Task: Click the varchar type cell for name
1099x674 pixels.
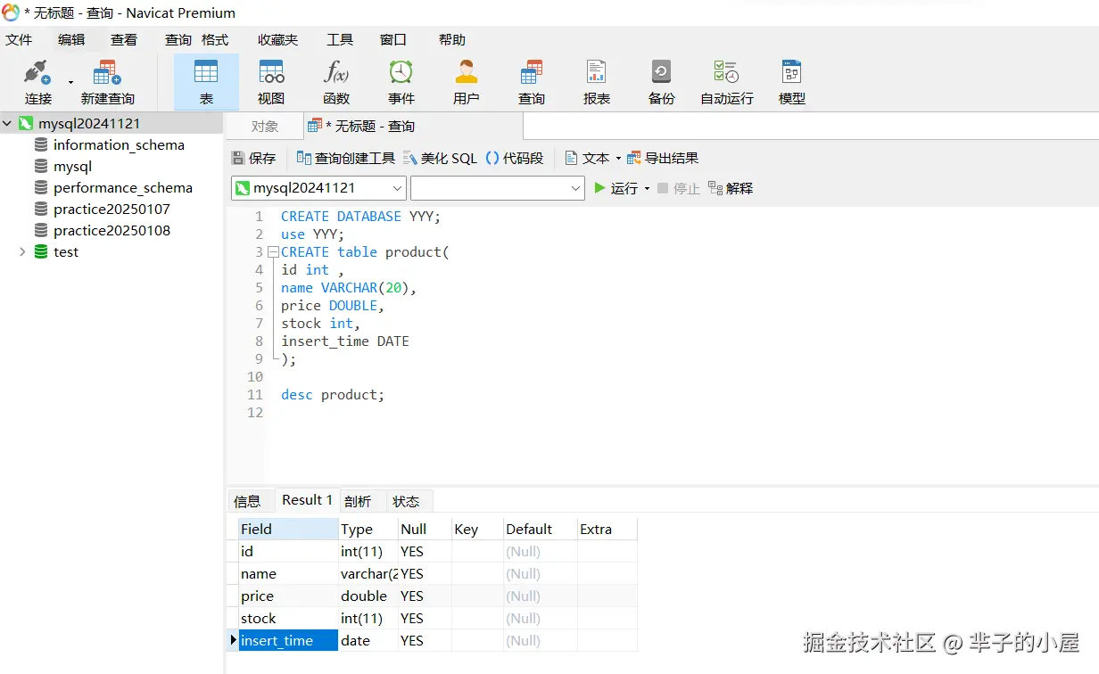Action: [368, 573]
